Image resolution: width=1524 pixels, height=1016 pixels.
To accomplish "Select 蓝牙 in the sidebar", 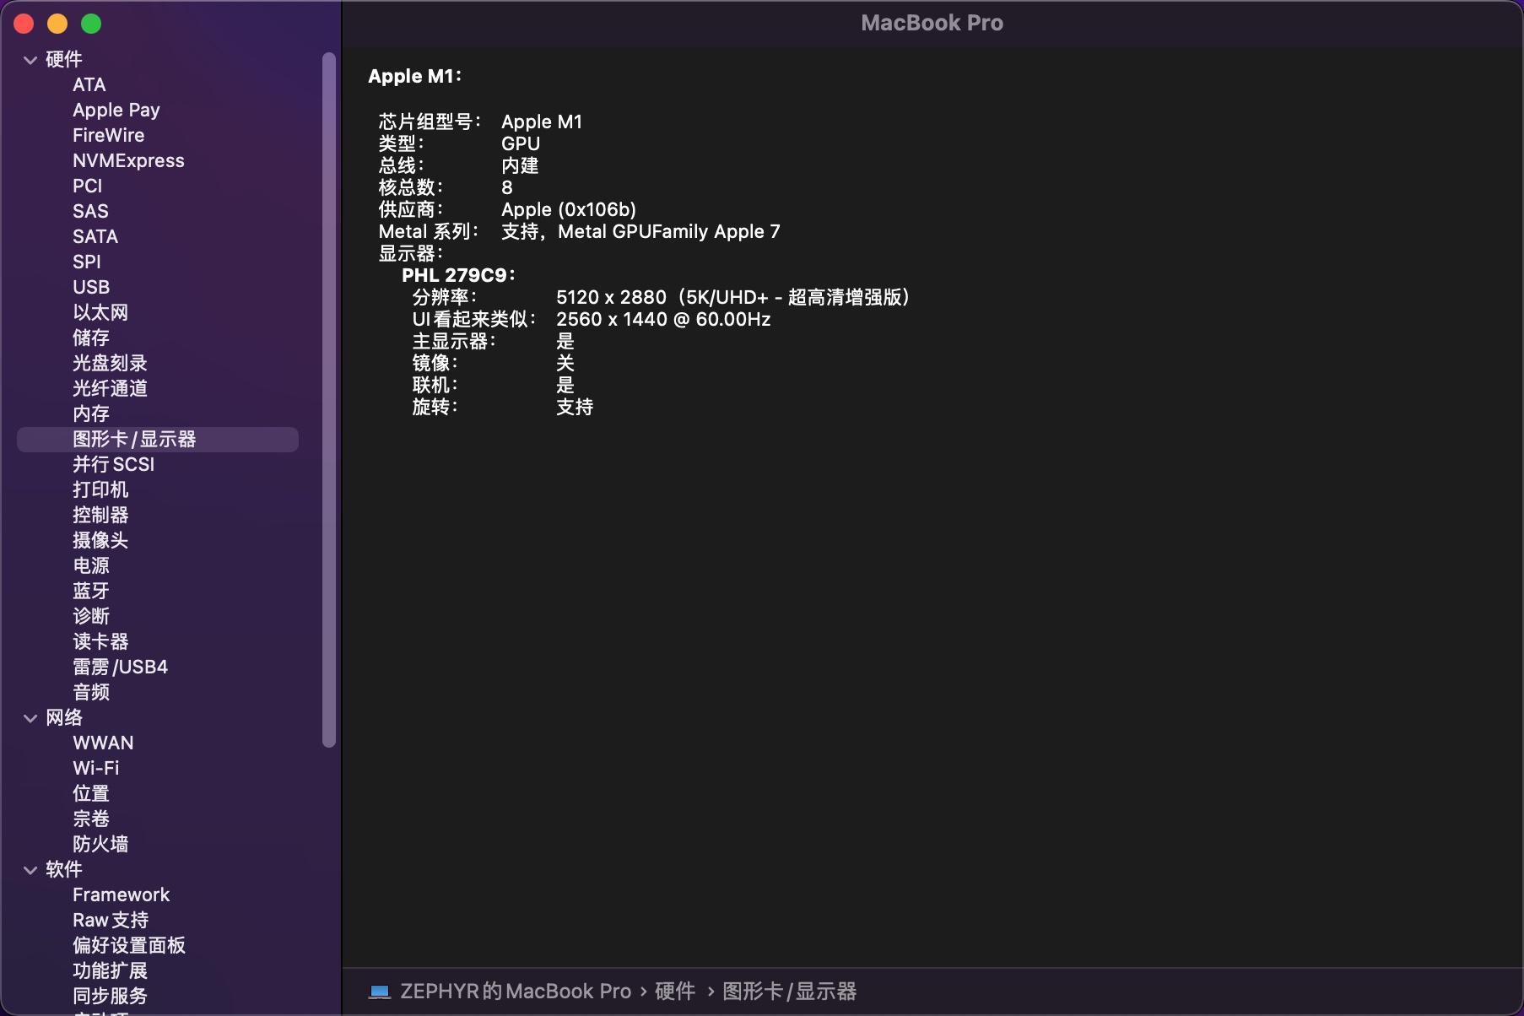I will coord(91,592).
